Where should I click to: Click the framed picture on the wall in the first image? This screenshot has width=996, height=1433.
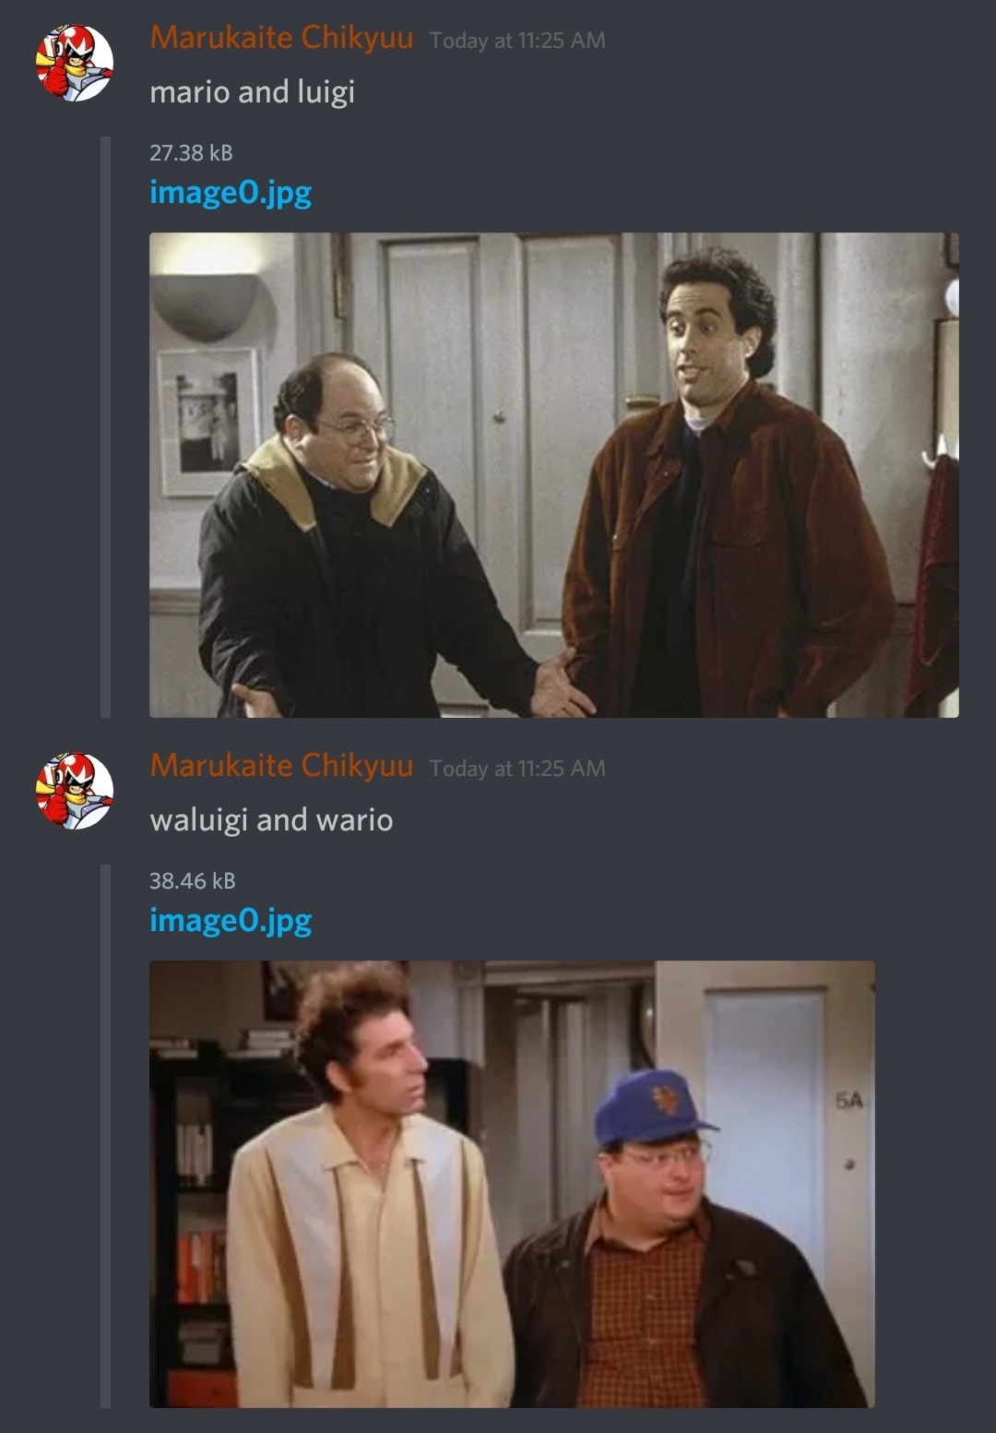(207, 422)
